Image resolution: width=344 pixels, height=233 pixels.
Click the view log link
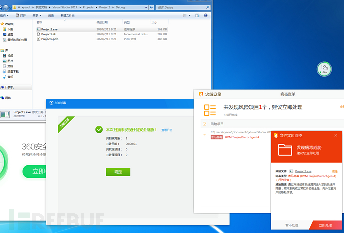tap(167, 130)
